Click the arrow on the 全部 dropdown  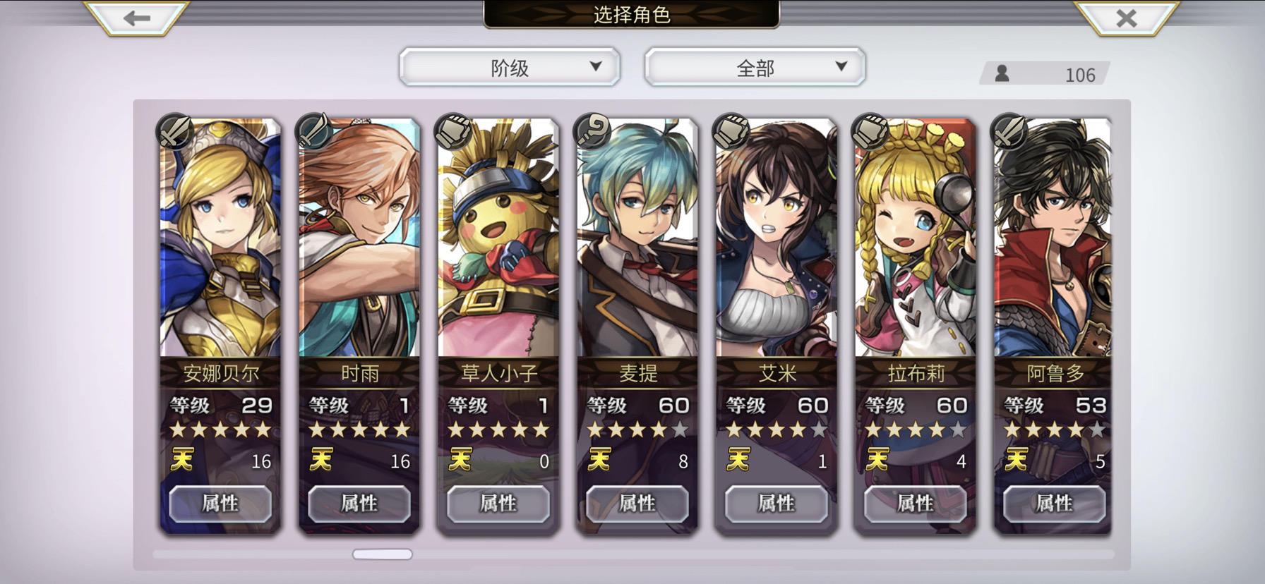tap(841, 66)
